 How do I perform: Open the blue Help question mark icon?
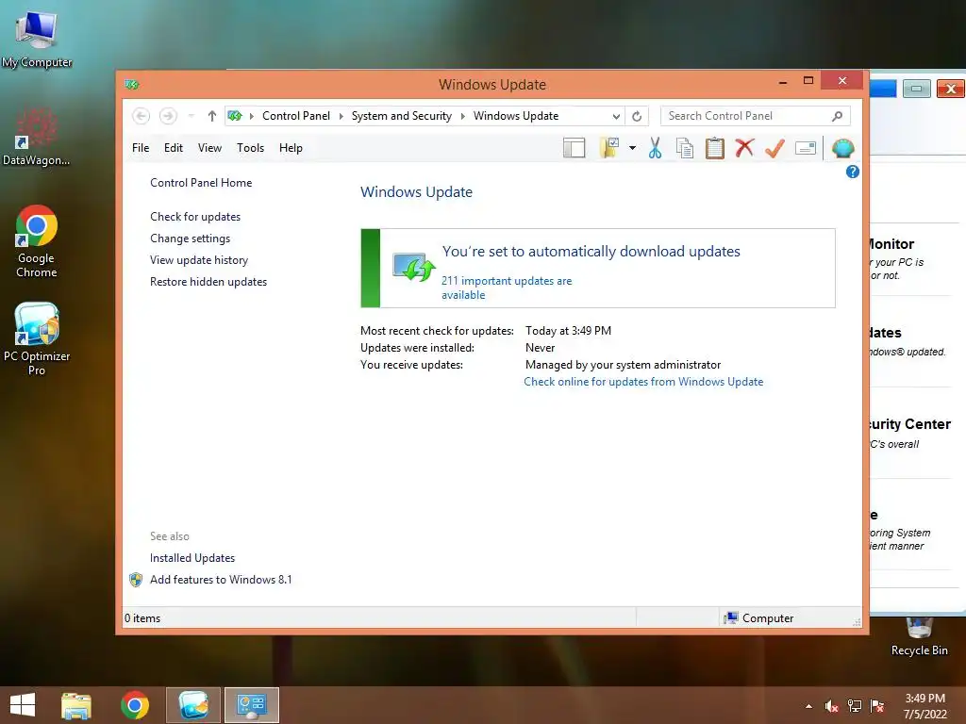coord(853,172)
